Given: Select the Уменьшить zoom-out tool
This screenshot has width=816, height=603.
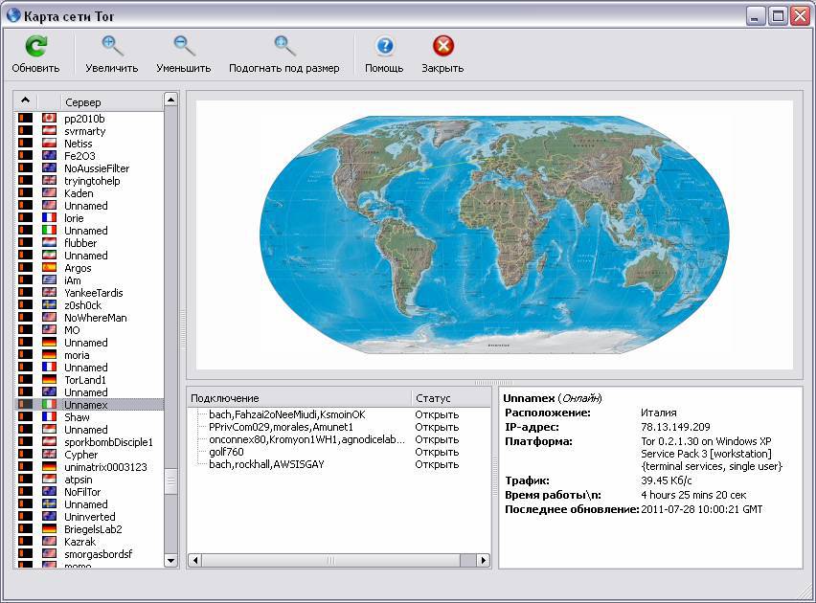Looking at the screenshot, I should point(182,43).
